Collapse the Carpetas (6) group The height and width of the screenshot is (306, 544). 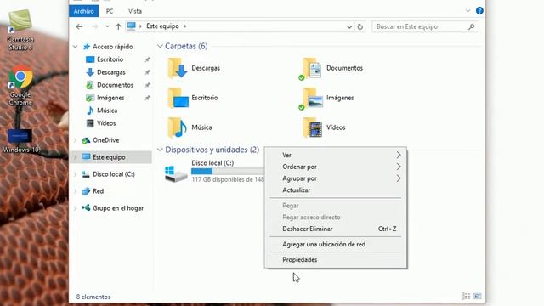pyautogui.click(x=160, y=46)
